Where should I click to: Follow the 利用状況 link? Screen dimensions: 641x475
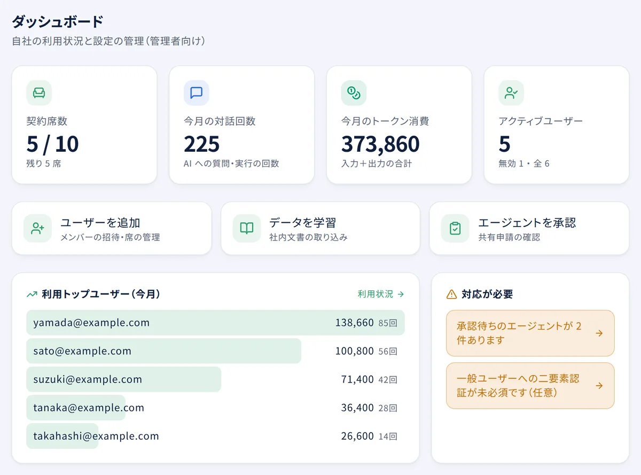(x=381, y=294)
